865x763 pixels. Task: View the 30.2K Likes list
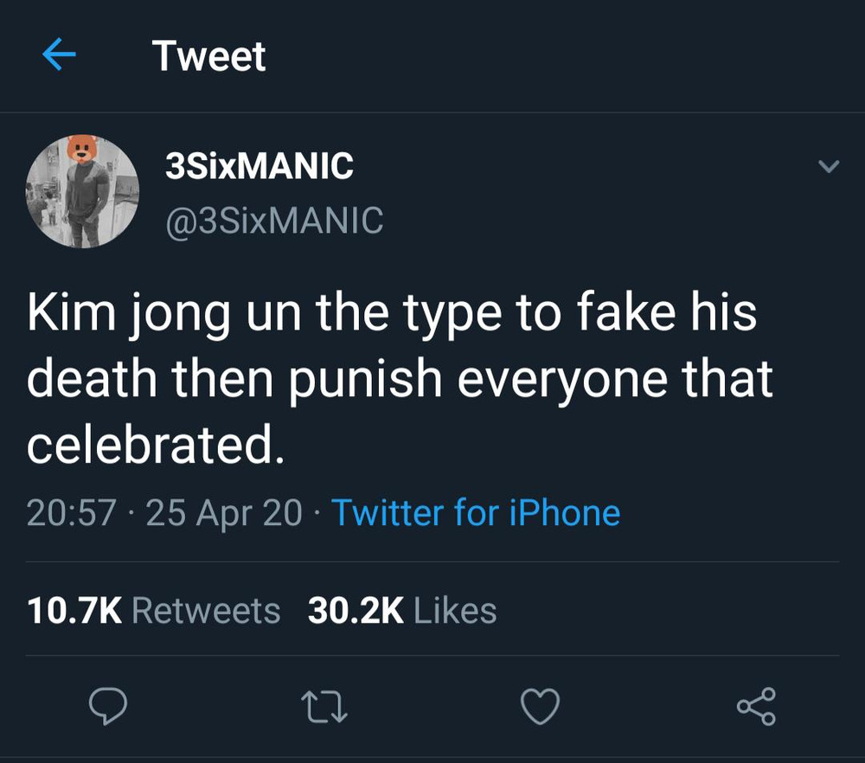(x=401, y=611)
